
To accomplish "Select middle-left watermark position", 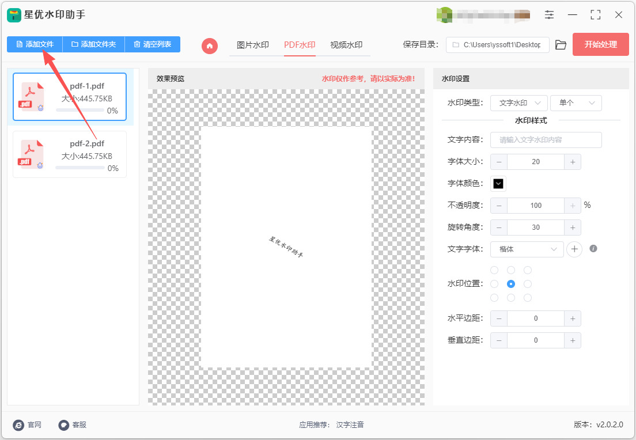I will tap(494, 284).
